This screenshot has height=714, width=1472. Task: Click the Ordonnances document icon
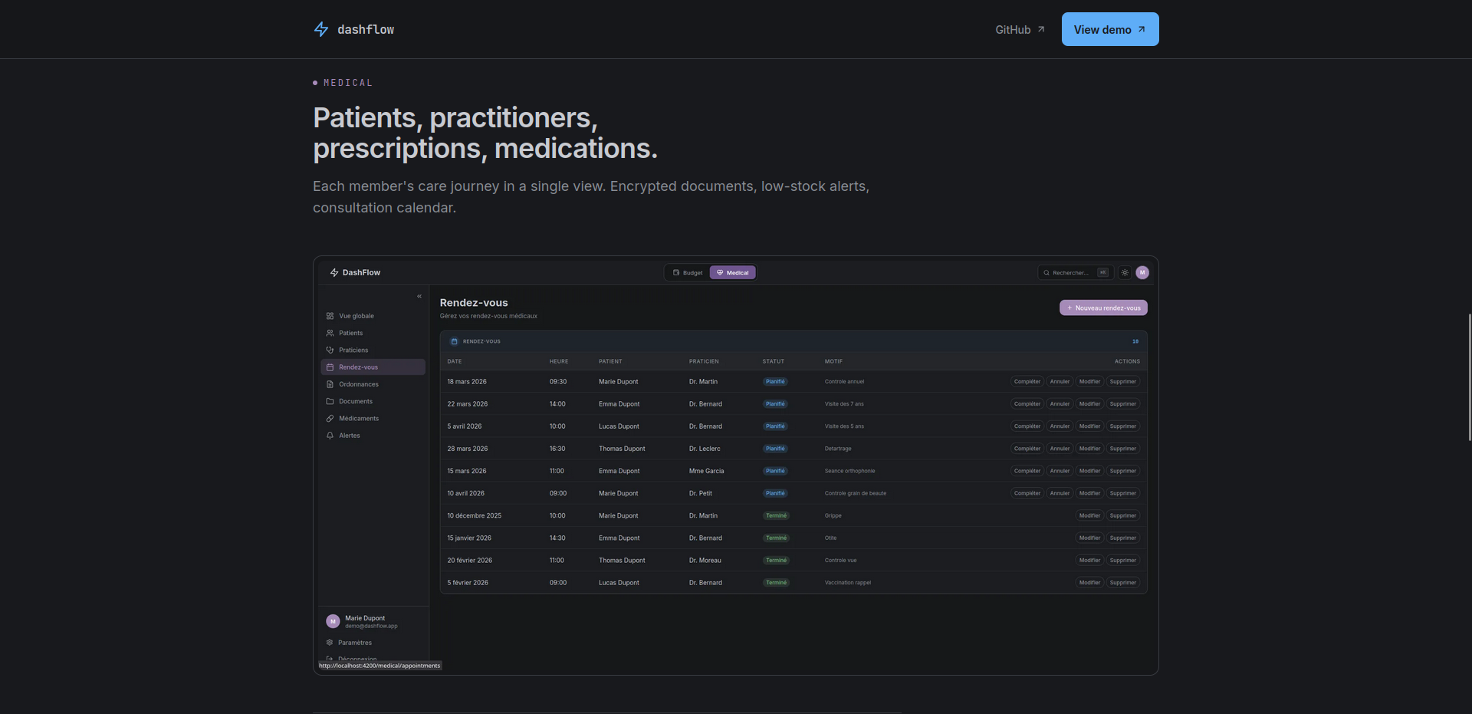[x=330, y=384]
